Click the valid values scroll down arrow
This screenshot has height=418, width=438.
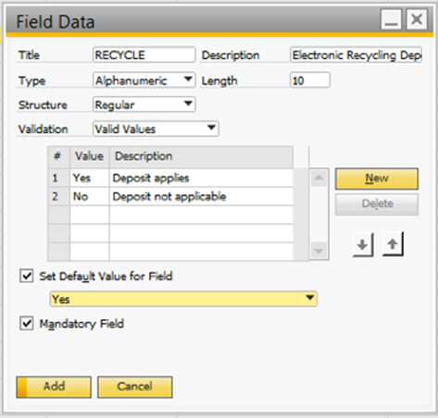coord(319,251)
